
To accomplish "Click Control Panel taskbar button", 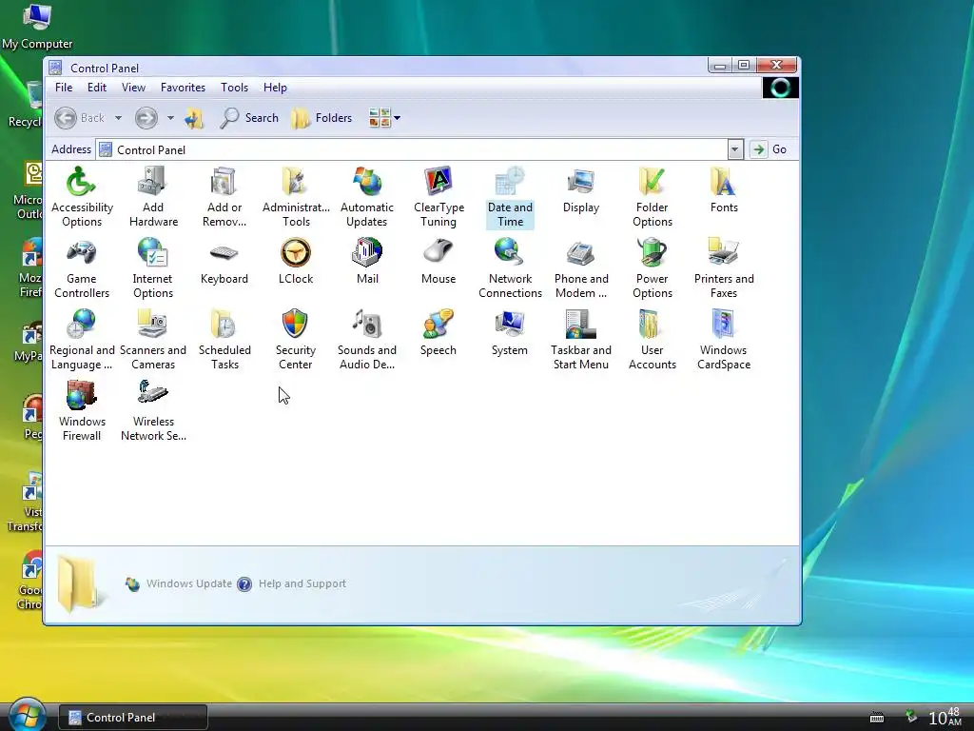I will [133, 718].
